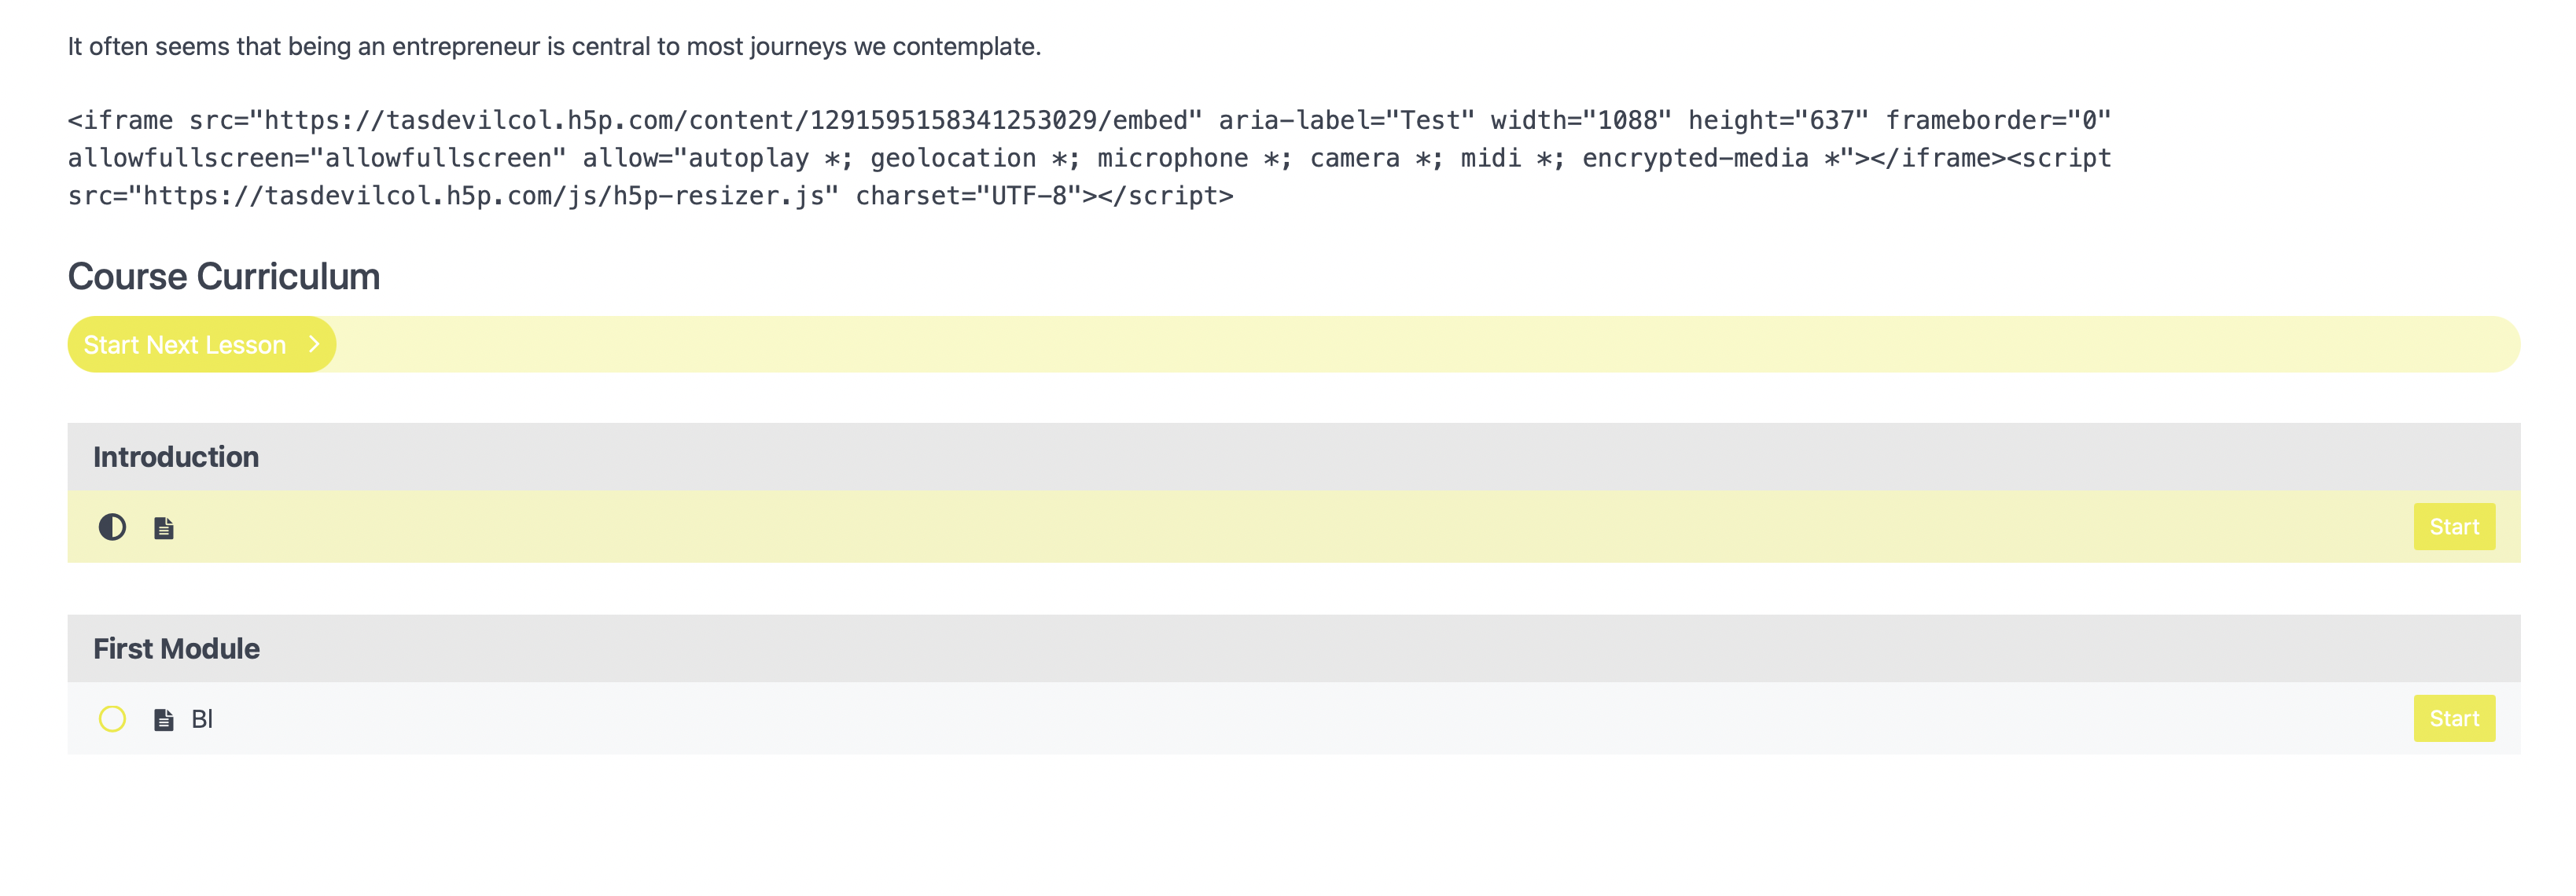The image size is (2576, 896).
Task: Click the half-filled progress circle in Introduction
Action: tap(112, 527)
